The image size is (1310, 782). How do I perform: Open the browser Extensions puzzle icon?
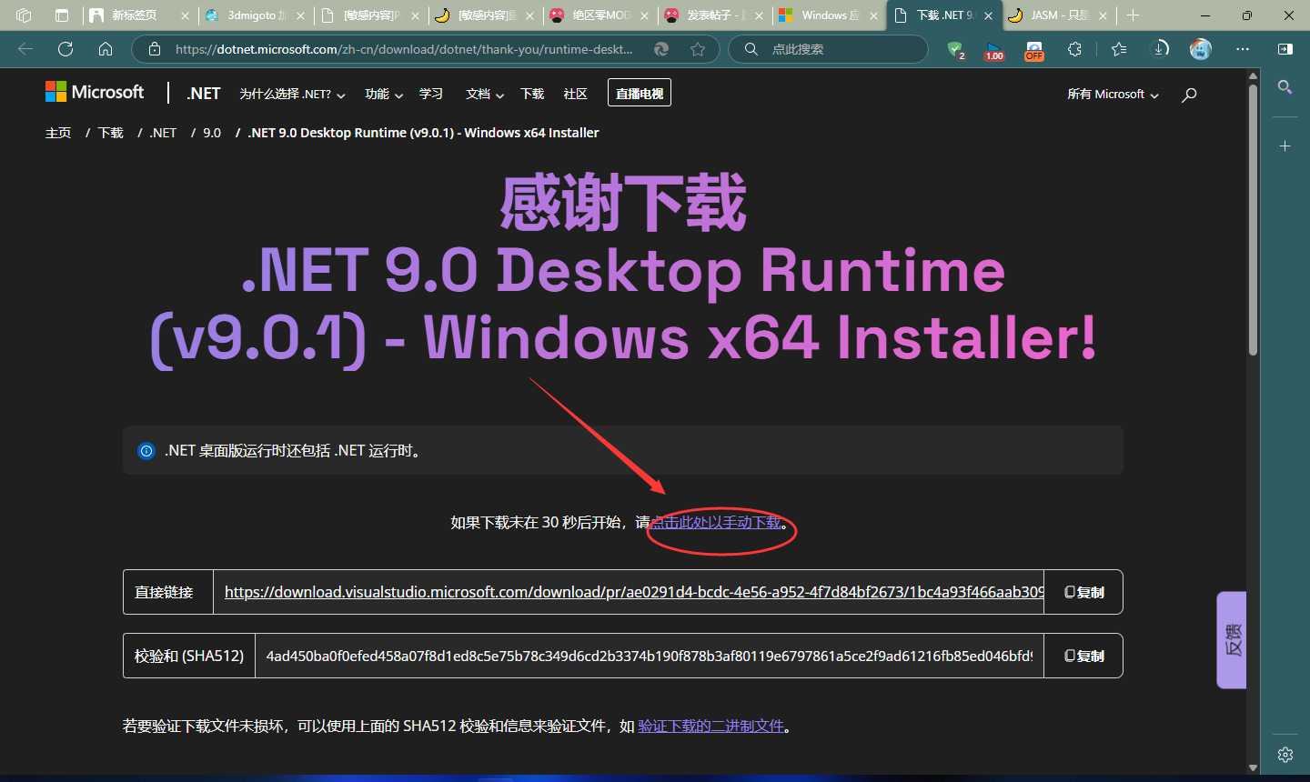coord(1075,49)
